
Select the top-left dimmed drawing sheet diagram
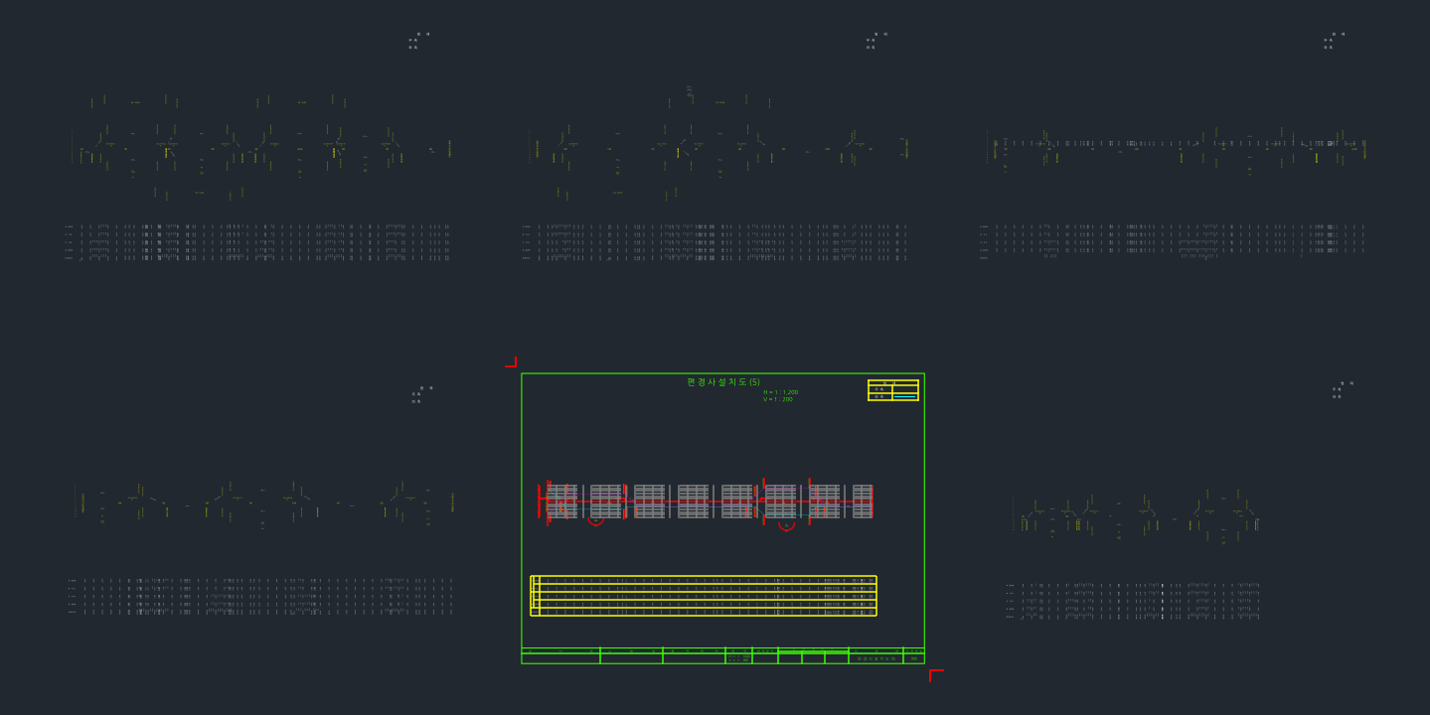[x=260, y=147]
